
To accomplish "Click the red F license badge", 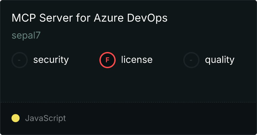I will (x=108, y=60).
